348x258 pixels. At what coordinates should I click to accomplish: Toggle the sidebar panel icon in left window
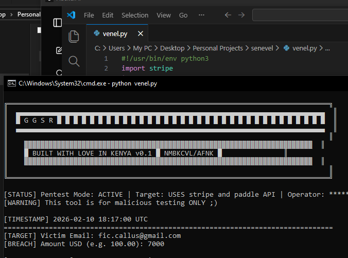58,23
